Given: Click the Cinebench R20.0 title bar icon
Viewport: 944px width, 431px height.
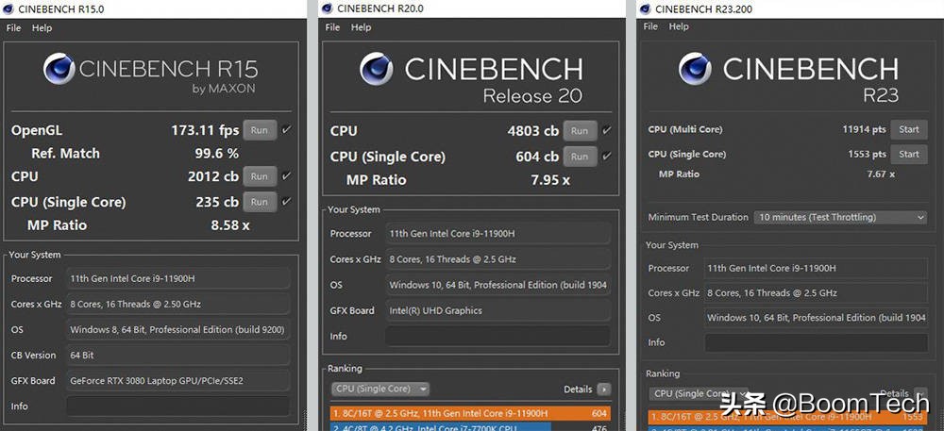Looking at the screenshot, I should pos(327,9).
